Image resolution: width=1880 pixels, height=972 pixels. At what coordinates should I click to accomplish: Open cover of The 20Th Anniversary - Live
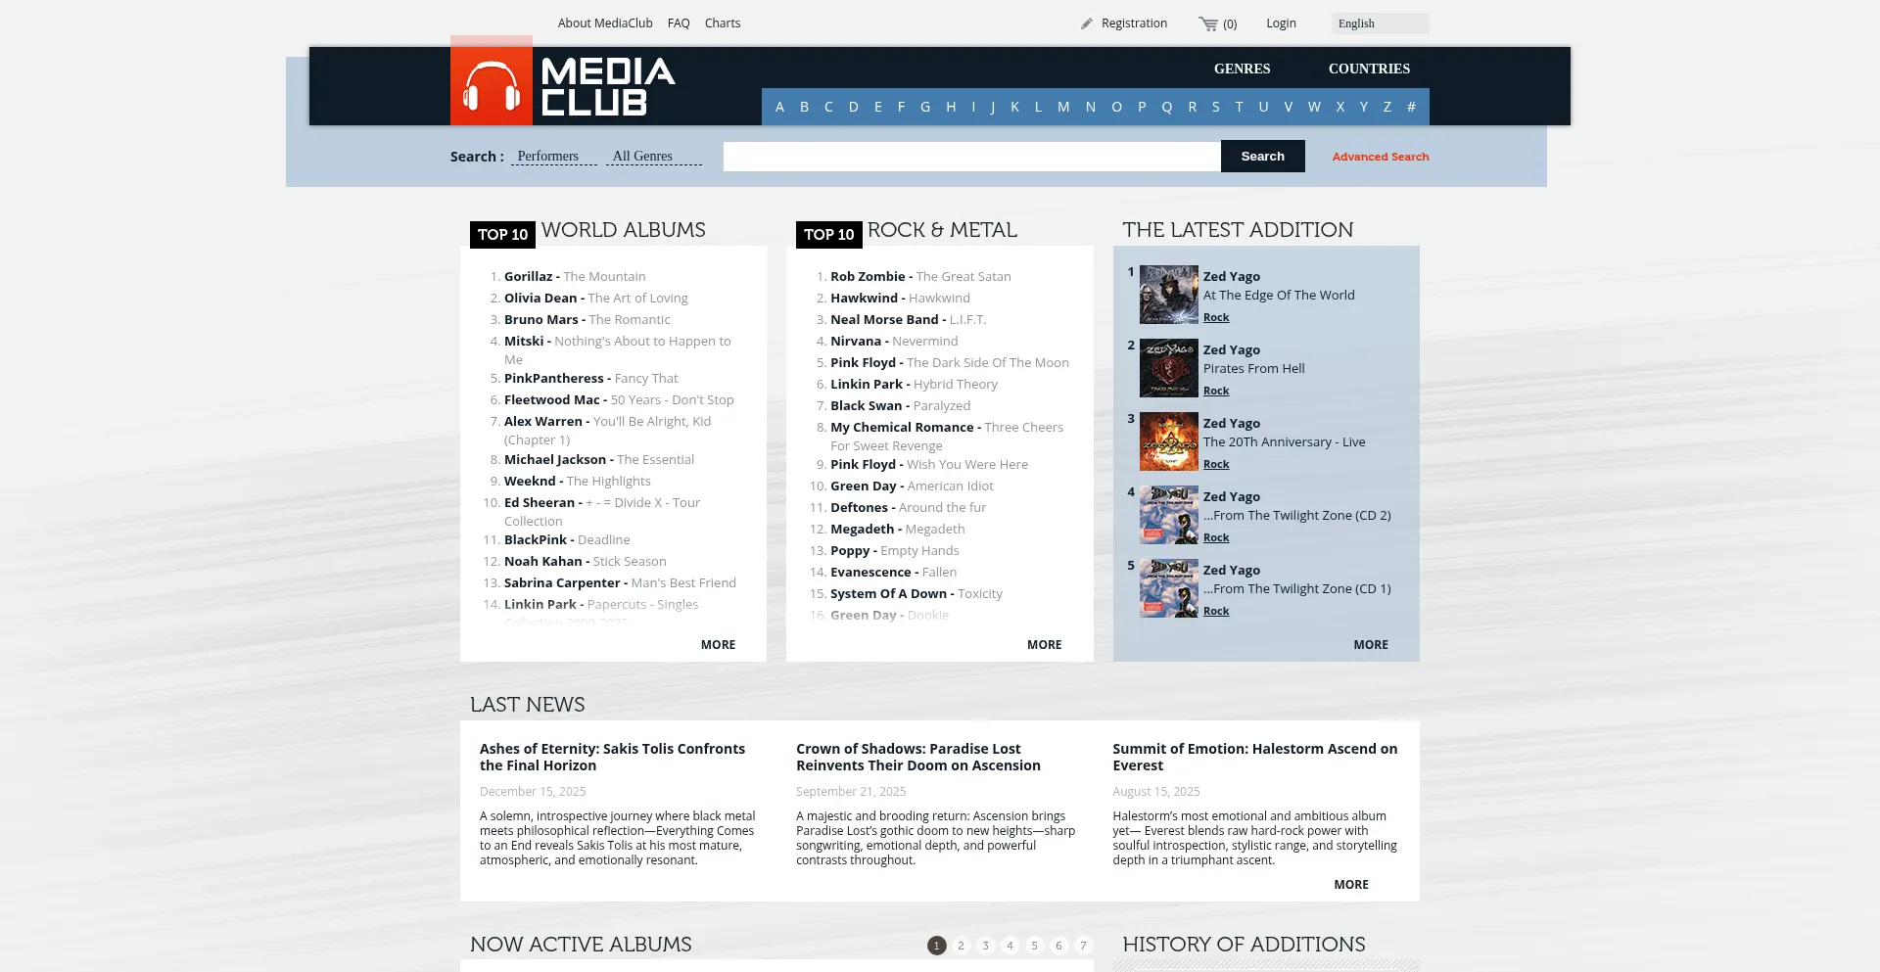point(1169,441)
